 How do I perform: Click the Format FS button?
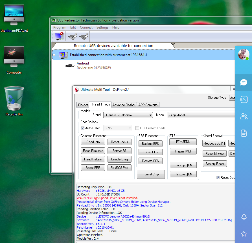[x=119, y=151]
